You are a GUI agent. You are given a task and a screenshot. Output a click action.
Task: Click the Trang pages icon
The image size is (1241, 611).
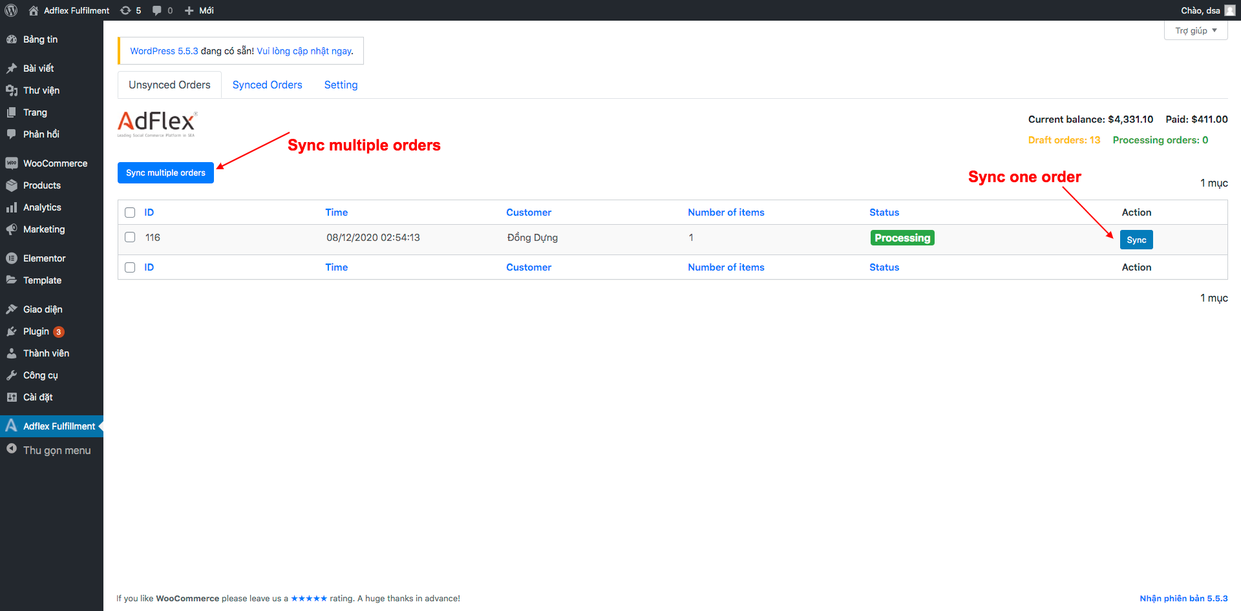[x=12, y=112]
